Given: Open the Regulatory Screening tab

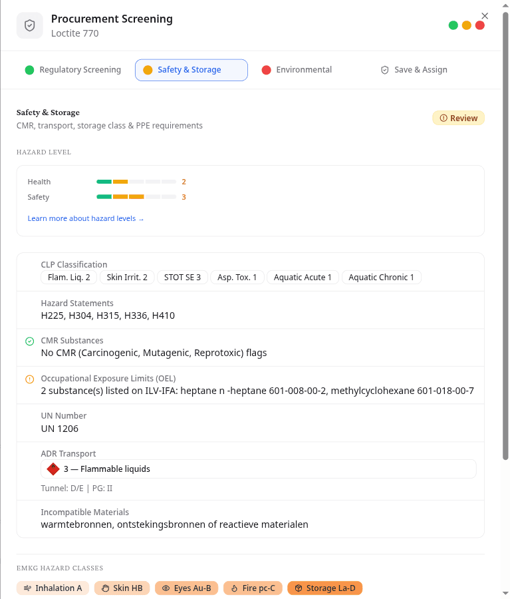Looking at the screenshot, I should click(73, 70).
